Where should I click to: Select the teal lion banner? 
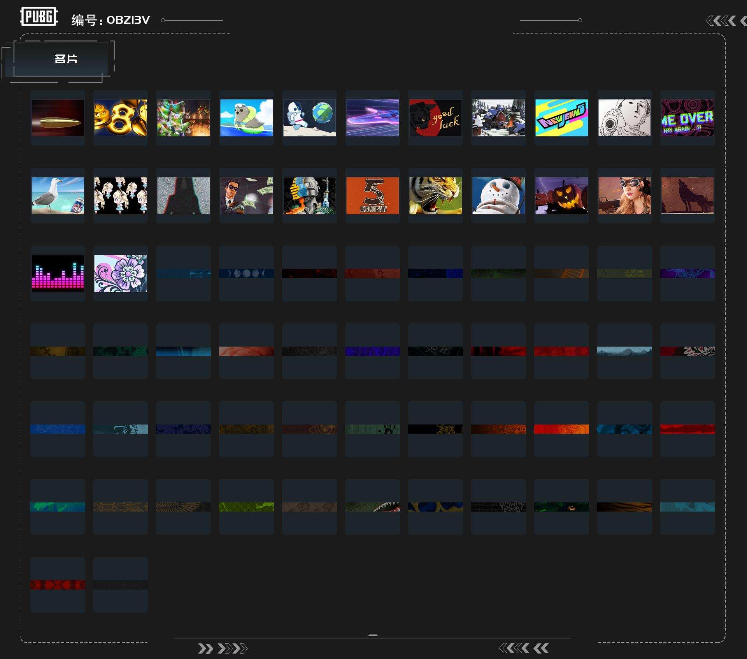(x=121, y=429)
